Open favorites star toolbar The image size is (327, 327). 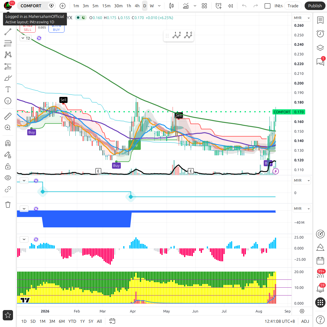pyautogui.click(x=8, y=315)
